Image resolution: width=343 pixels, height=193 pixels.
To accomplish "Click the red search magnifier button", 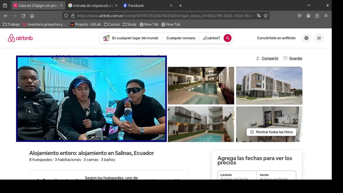I will [228, 38].
